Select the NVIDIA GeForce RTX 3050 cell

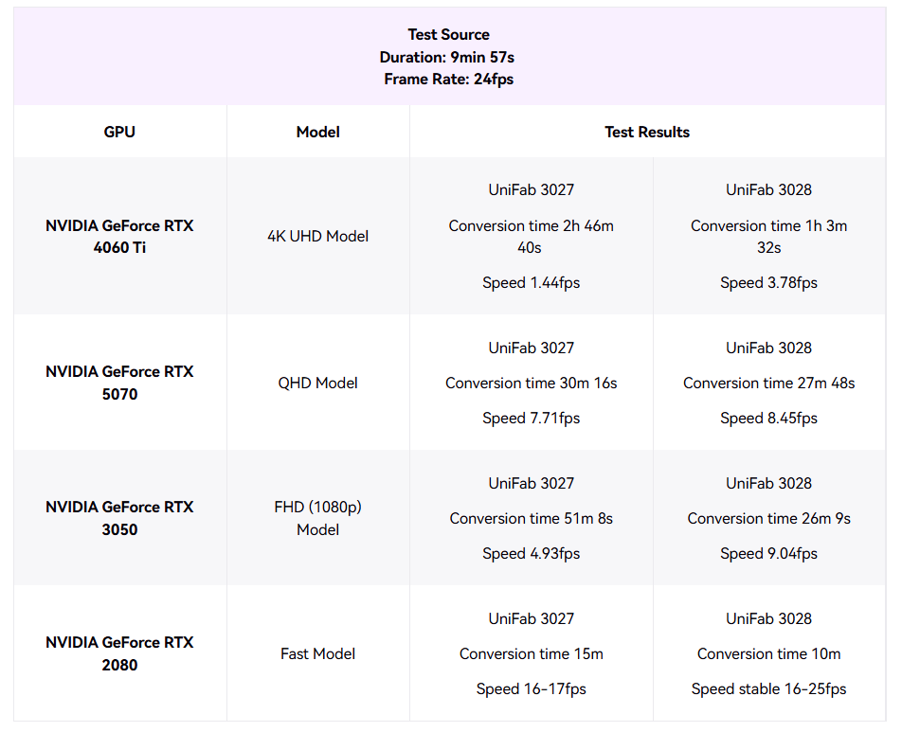119,518
